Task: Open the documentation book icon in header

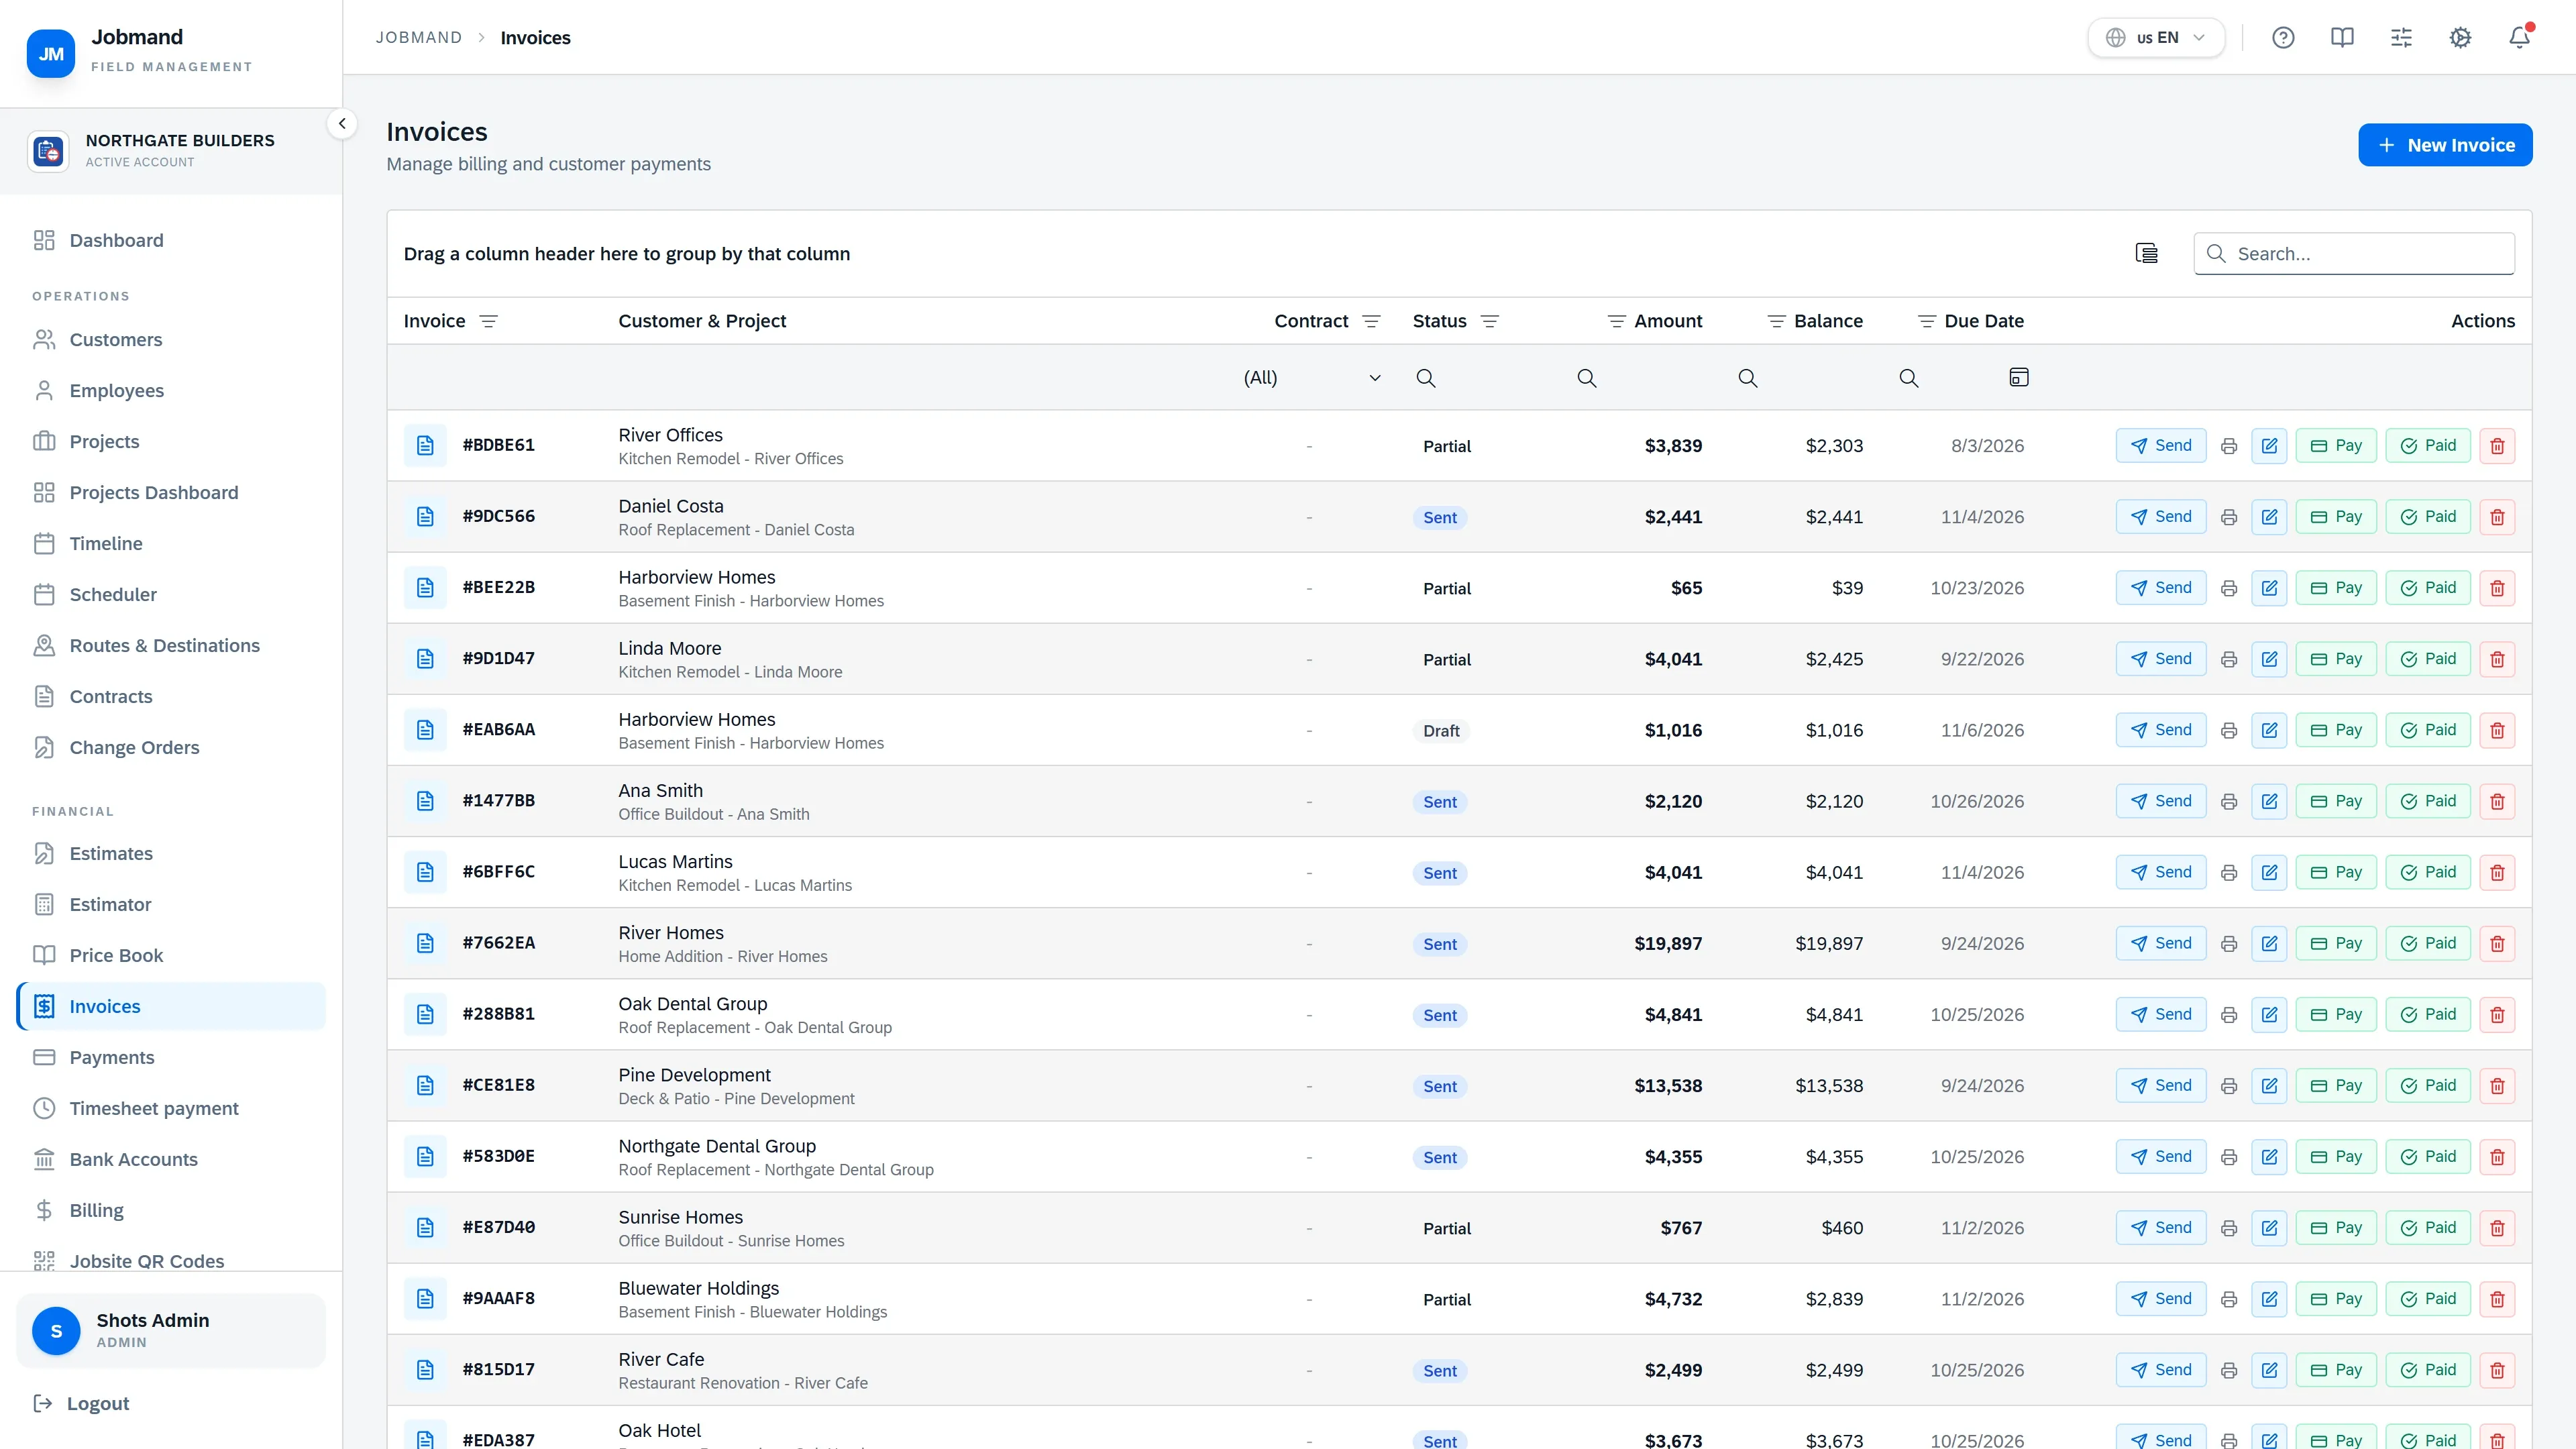Action: click(x=2342, y=38)
